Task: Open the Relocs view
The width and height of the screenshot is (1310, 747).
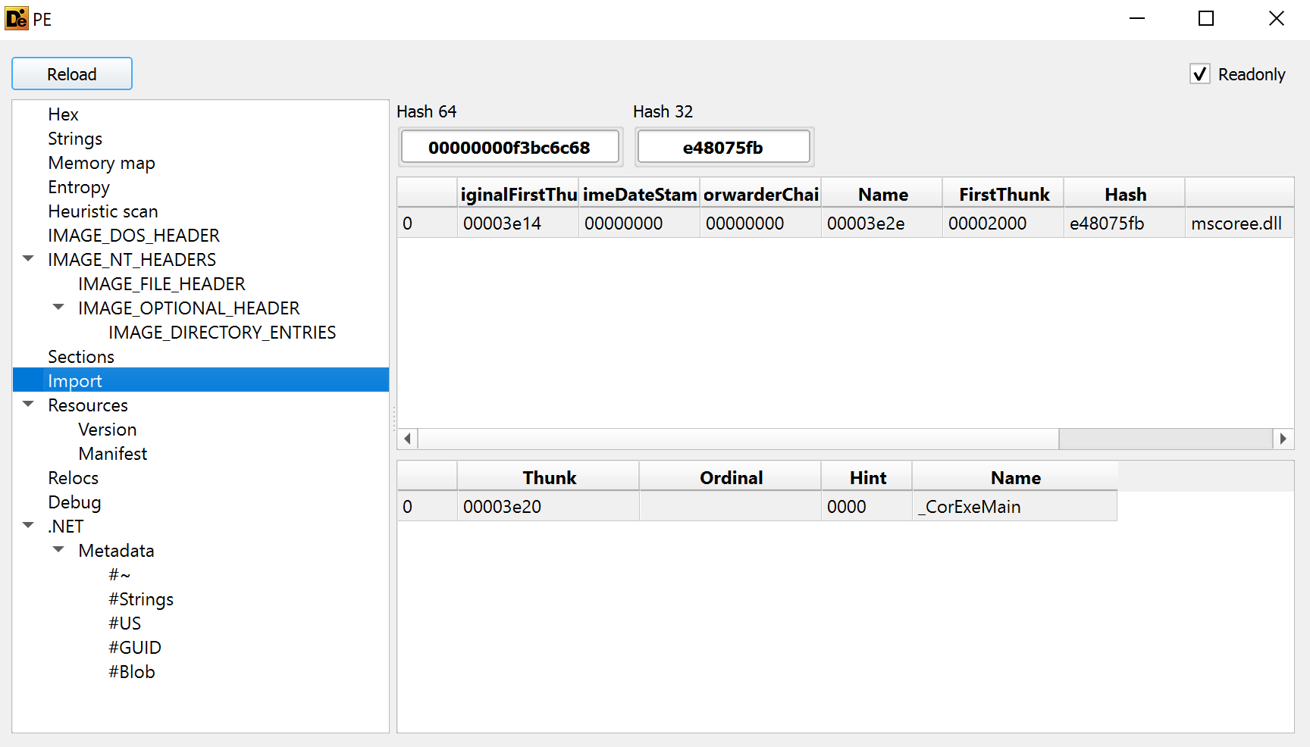Action: (73, 478)
